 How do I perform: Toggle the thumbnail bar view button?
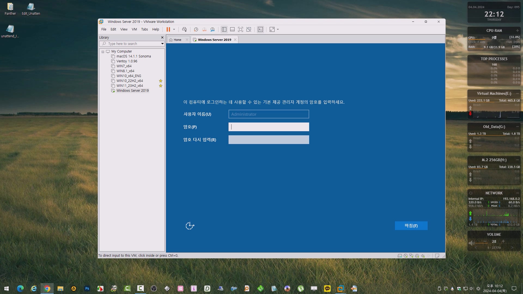[232, 29]
